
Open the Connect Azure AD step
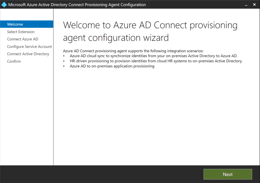[x=22, y=39]
